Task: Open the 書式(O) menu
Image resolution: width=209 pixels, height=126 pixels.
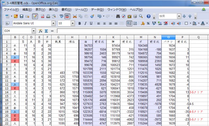Action: tap(66, 9)
